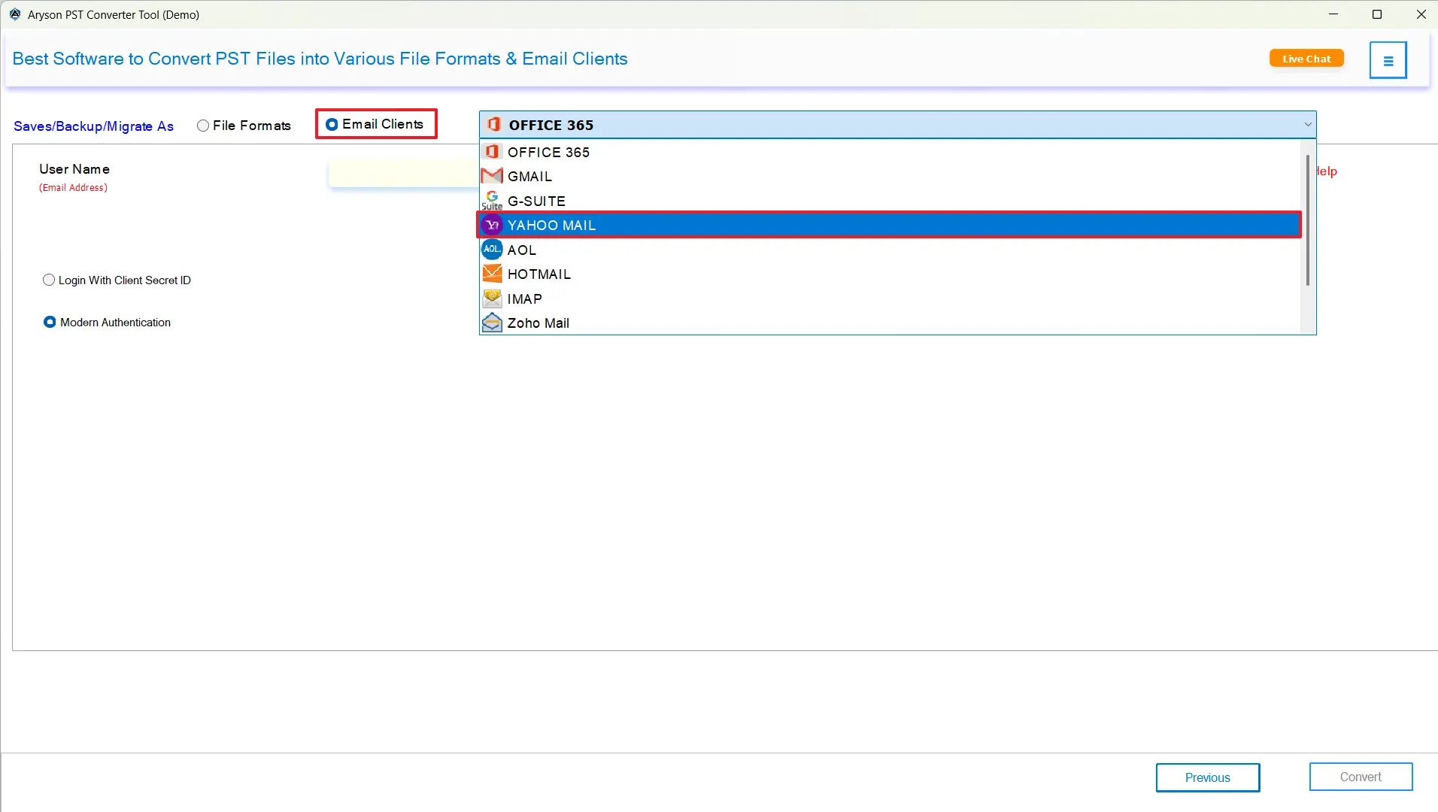This screenshot has height=812, width=1438.
Task: Choose GMAIL from the list
Action: pyautogui.click(x=890, y=176)
